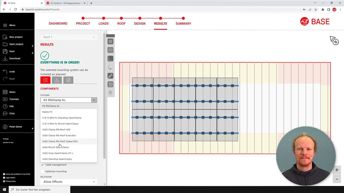Zoom in with the plus button
344x193 pixels.
click(x=337, y=170)
